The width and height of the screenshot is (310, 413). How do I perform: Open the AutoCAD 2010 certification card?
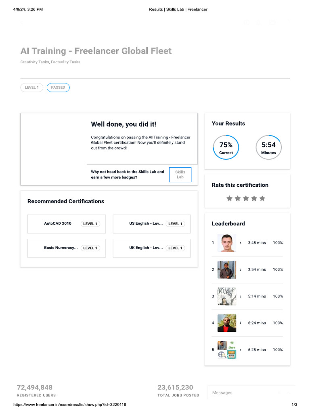click(x=67, y=224)
